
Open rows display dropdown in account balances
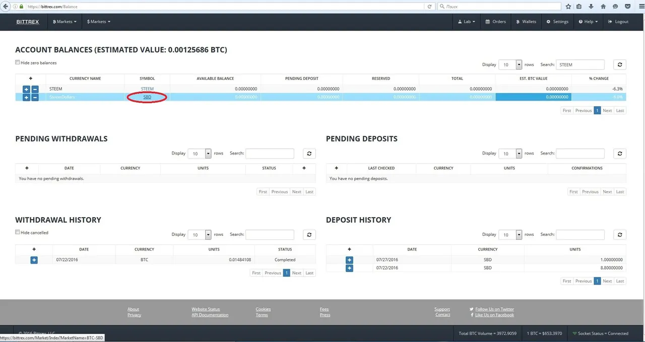tap(510, 64)
